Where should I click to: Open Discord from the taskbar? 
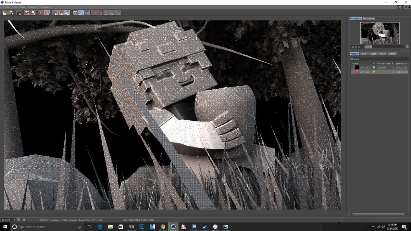coord(194,227)
